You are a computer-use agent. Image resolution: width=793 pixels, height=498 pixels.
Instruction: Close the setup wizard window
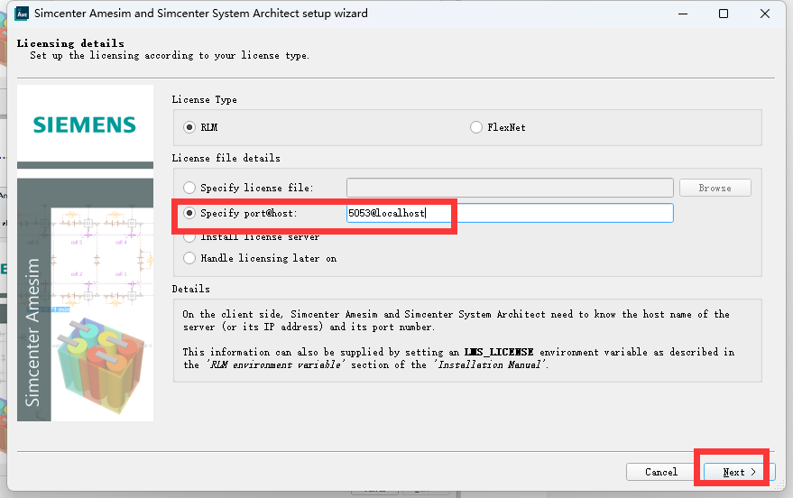765,14
